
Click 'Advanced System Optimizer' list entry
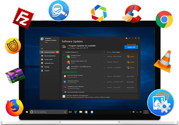coord(76,92)
